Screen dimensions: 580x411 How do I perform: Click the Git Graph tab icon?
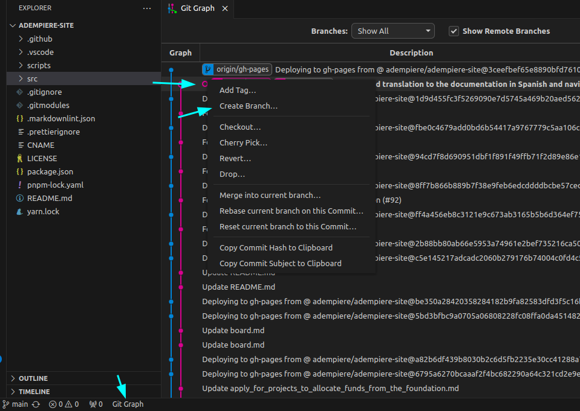coord(172,8)
